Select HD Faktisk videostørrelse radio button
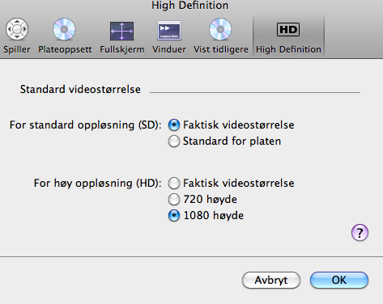Image resolution: width=383 pixels, height=304 pixels. pyautogui.click(x=174, y=184)
